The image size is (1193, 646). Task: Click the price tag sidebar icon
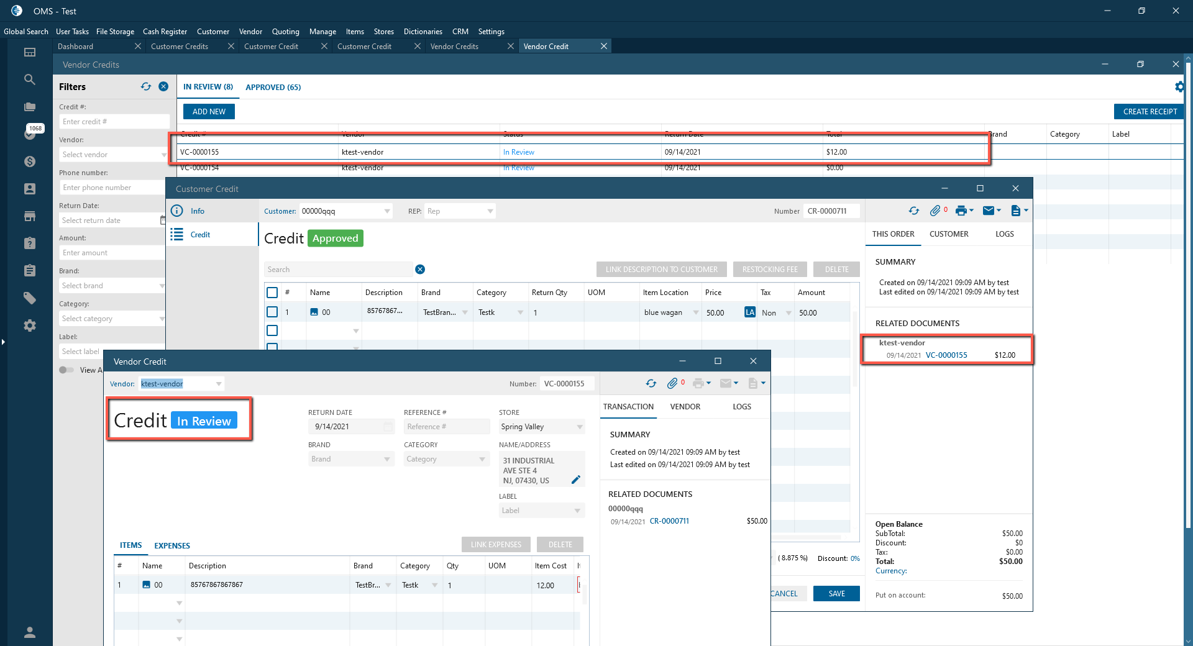point(30,298)
